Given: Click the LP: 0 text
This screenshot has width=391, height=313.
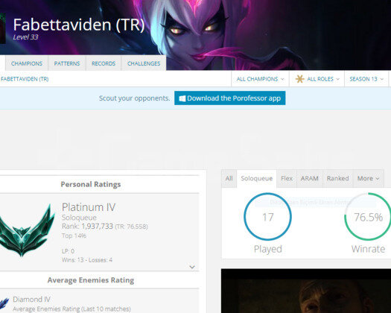Looking at the screenshot, I should click(x=68, y=251).
